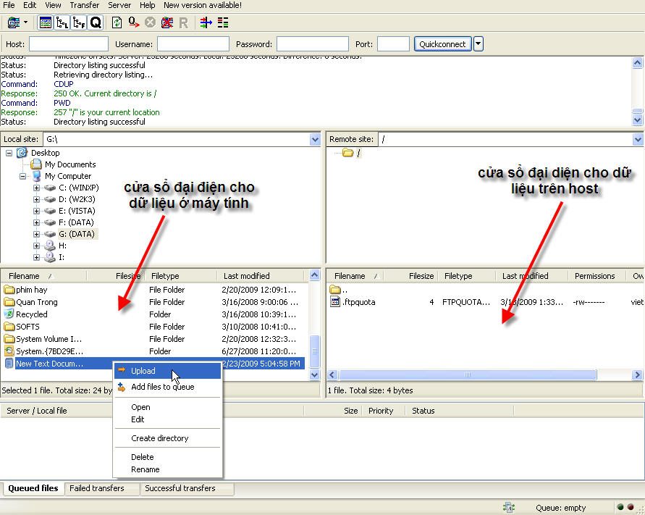Sort remote list by Permissions

click(x=596, y=276)
